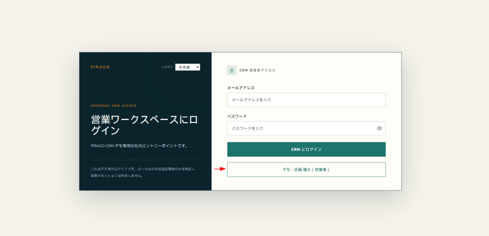Click the chevron arrow of the language select
Viewport: 489px width, 236px height.
point(197,67)
